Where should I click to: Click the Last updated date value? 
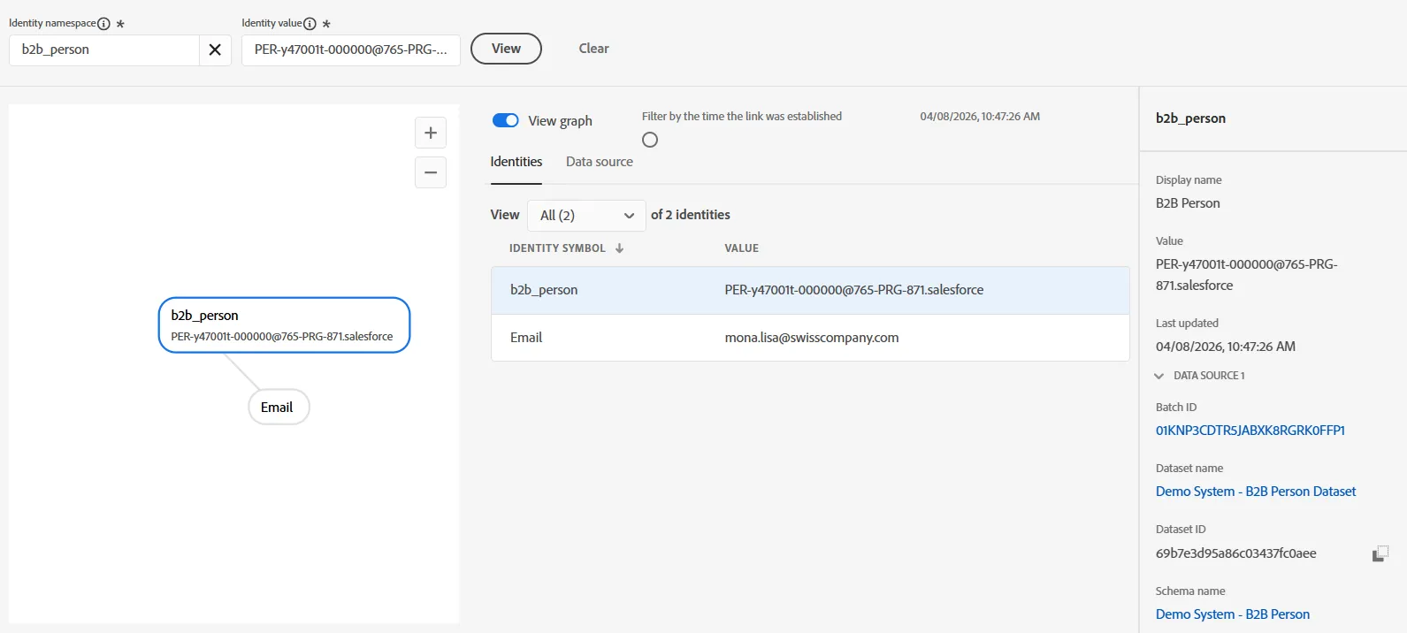pos(1226,347)
